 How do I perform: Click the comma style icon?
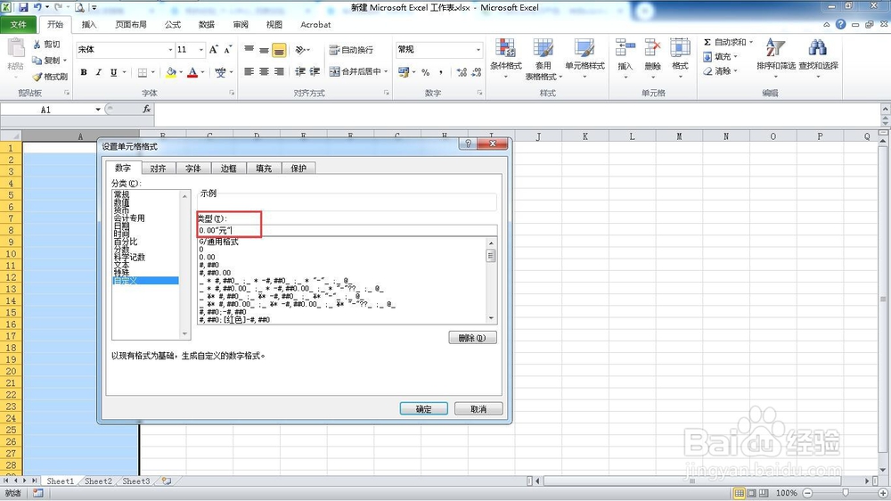coord(441,72)
